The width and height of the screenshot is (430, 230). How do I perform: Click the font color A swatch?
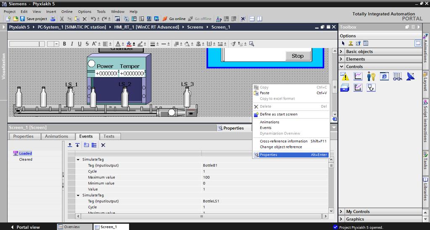coord(118,44)
